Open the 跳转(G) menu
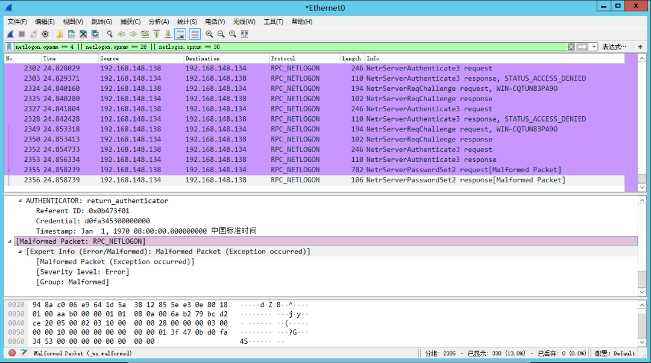 [x=102, y=22]
